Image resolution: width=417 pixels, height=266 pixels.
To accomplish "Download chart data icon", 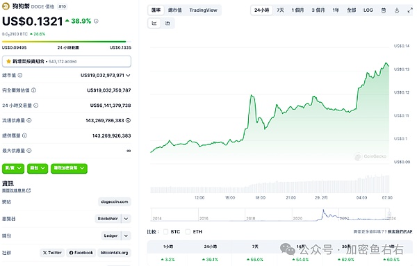I will [397, 10].
